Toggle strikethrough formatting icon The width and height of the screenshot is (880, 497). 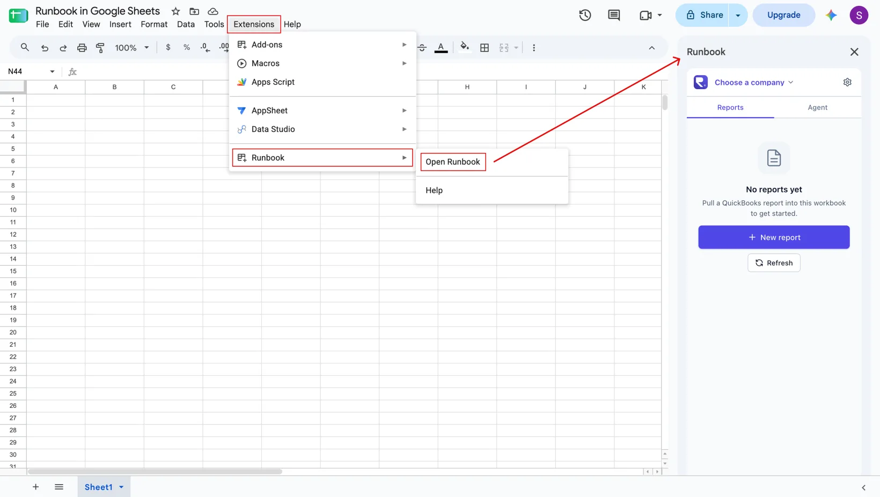pos(422,48)
